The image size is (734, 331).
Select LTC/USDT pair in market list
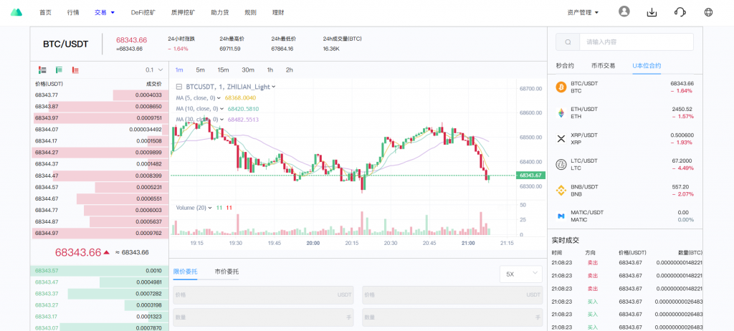pos(625,164)
